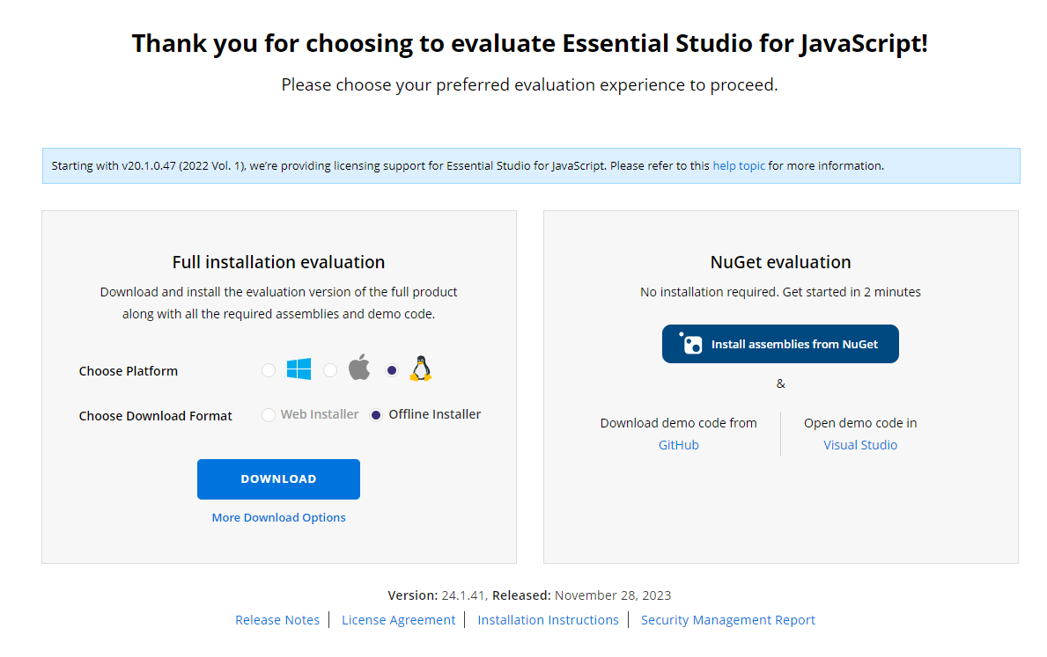The width and height of the screenshot is (1047, 657).
Task: Open the Security Management Report
Action: pyautogui.click(x=728, y=619)
